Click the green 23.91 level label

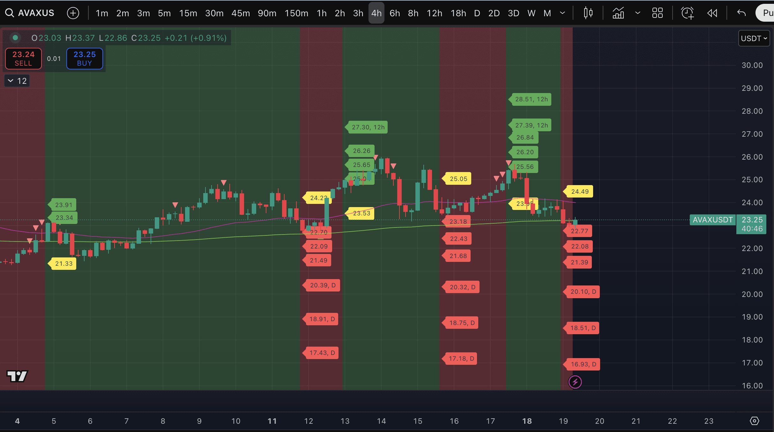click(x=62, y=205)
